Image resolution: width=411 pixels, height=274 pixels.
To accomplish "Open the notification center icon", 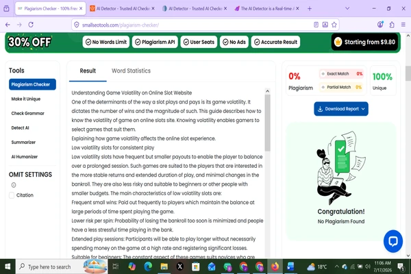I will pyautogui.click(x=401, y=267).
